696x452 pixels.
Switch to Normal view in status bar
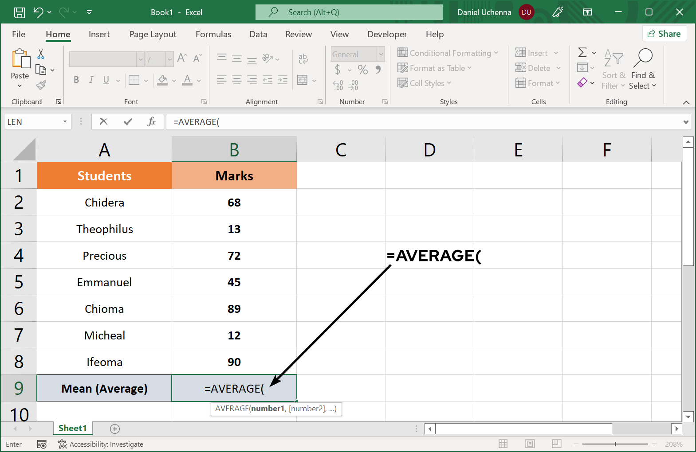tap(503, 444)
